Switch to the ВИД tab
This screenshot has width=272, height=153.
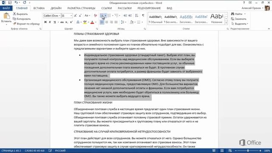pos(169,8)
